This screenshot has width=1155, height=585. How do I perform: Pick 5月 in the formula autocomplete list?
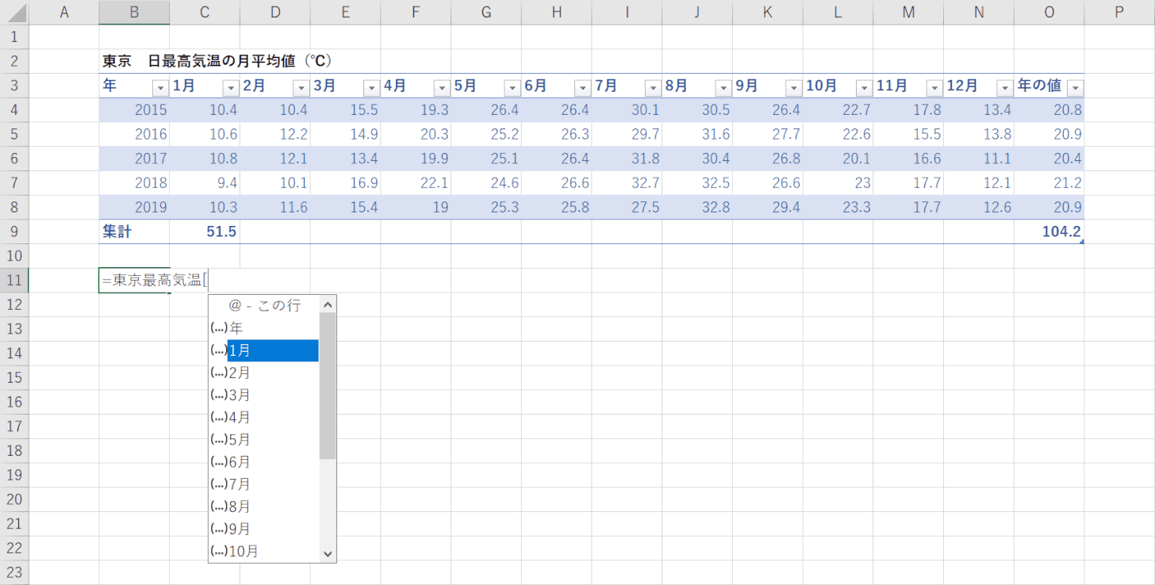(264, 439)
